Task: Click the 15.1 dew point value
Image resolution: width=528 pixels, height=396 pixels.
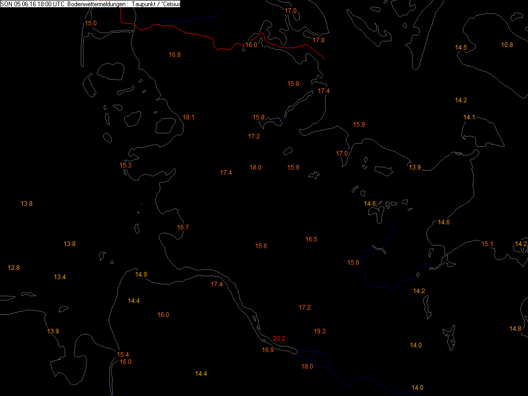Action: coord(487,244)
